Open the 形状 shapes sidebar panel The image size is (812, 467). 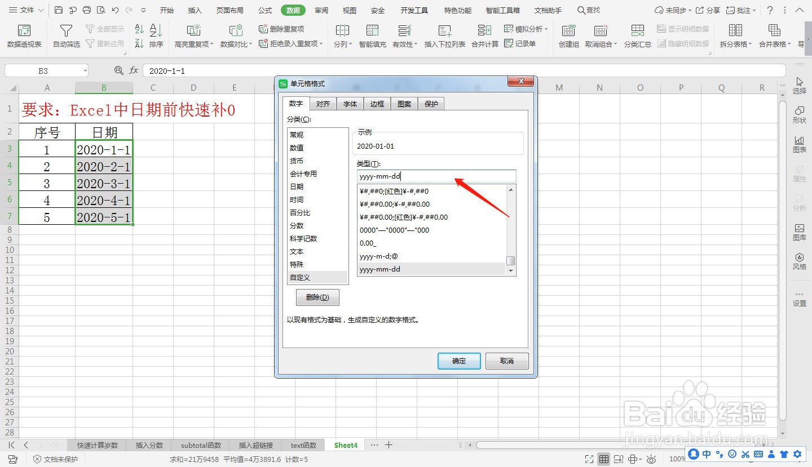coord(799,115)
